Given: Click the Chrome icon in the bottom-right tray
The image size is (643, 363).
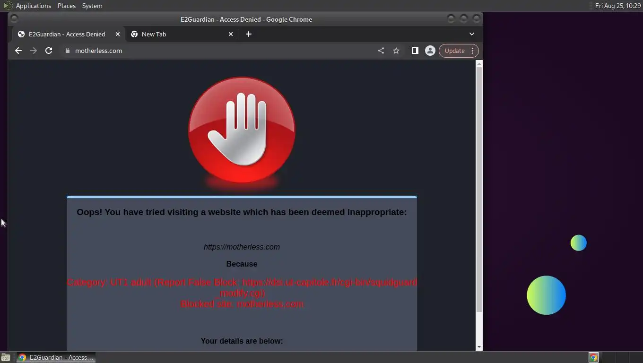Looking at the screenshot, I should pyautogui.click(x=593, y=357).
